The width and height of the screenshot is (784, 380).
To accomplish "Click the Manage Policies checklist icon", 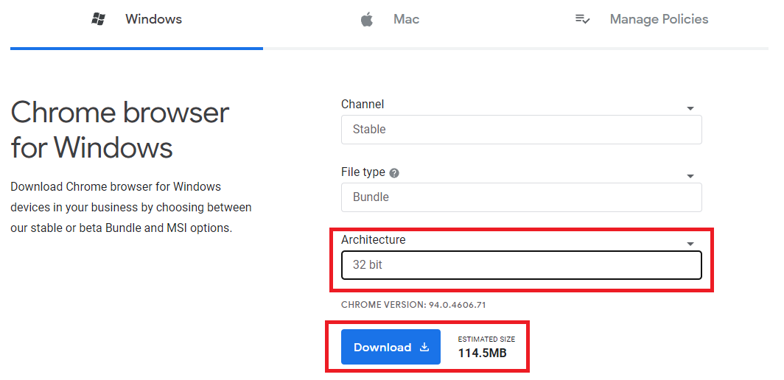I will [583, 19].
